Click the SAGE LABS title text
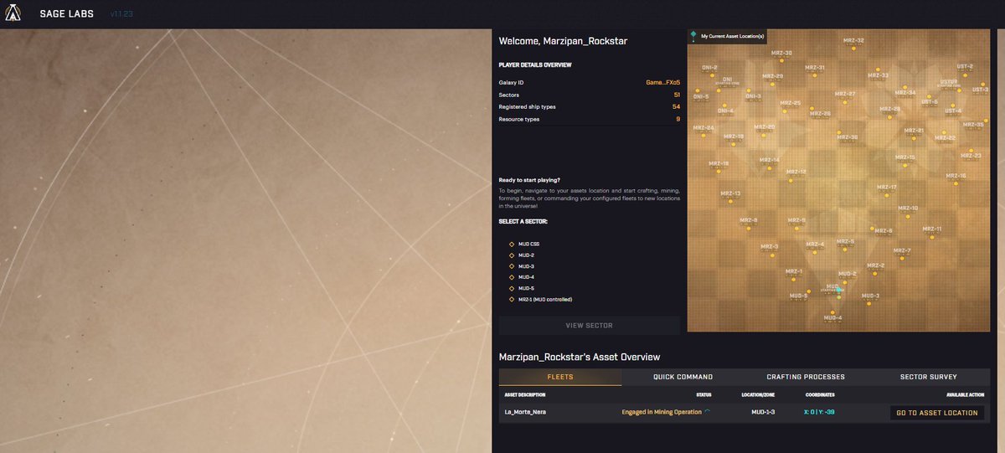This screenshot has width=1005, height=453. (x=66, y=14)
